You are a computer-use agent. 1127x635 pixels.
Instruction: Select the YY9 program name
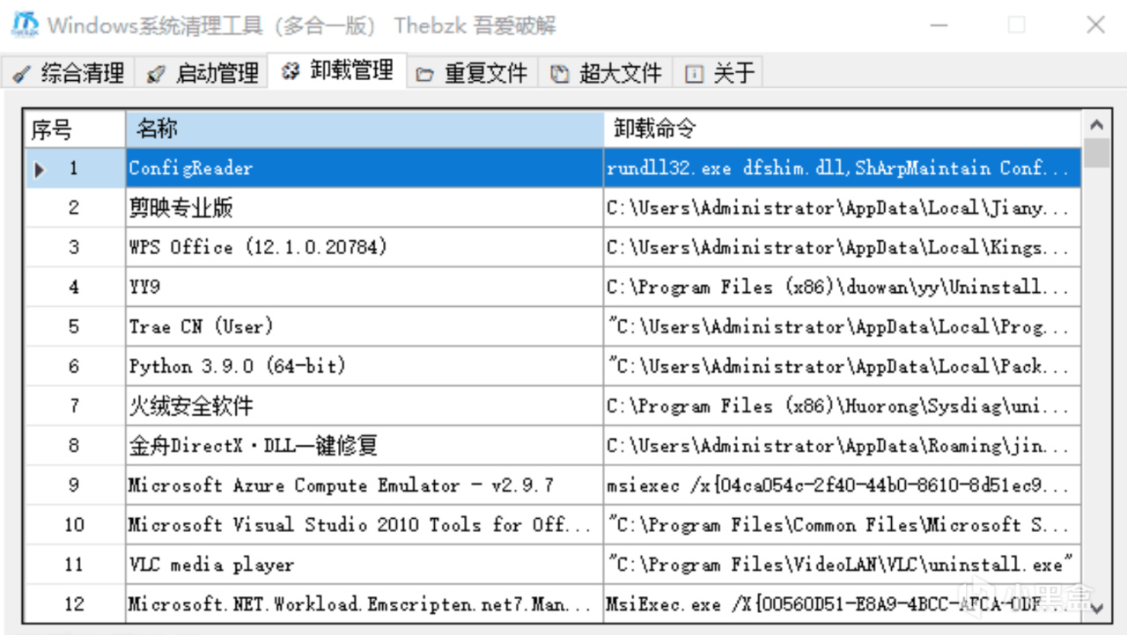pos(365,287)
